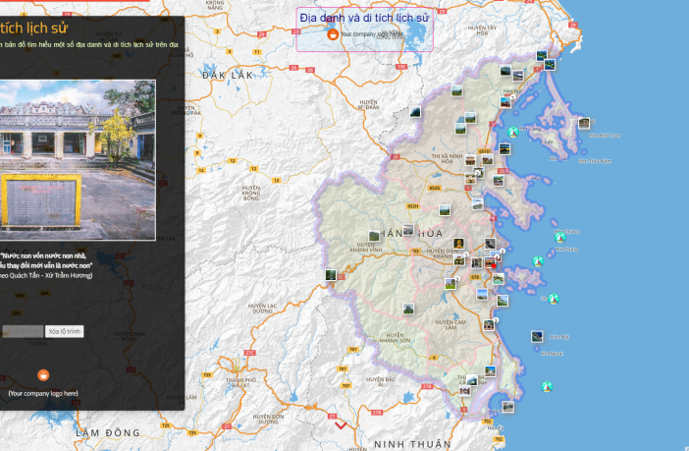Click the Hòn Ngoại island label
Viewport: 689px width, 451px height.
552,354
